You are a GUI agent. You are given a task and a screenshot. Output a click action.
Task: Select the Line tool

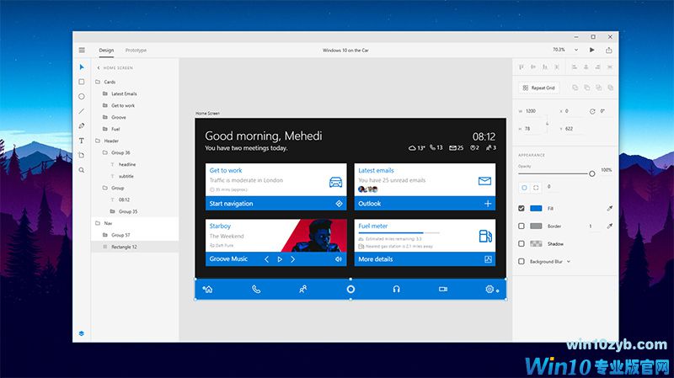tap(82, 111)
